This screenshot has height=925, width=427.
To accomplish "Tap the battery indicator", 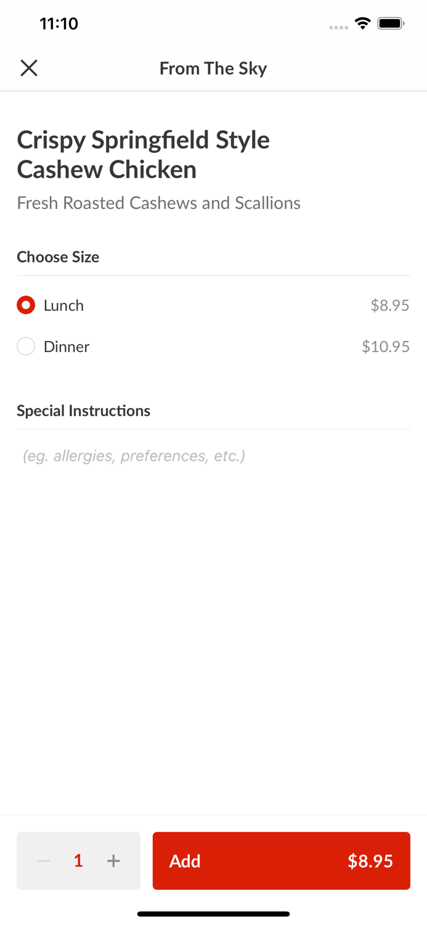I will 391,23.
